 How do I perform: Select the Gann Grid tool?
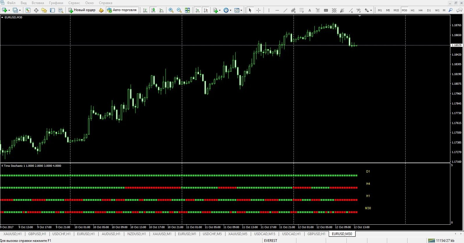(334, 10)
